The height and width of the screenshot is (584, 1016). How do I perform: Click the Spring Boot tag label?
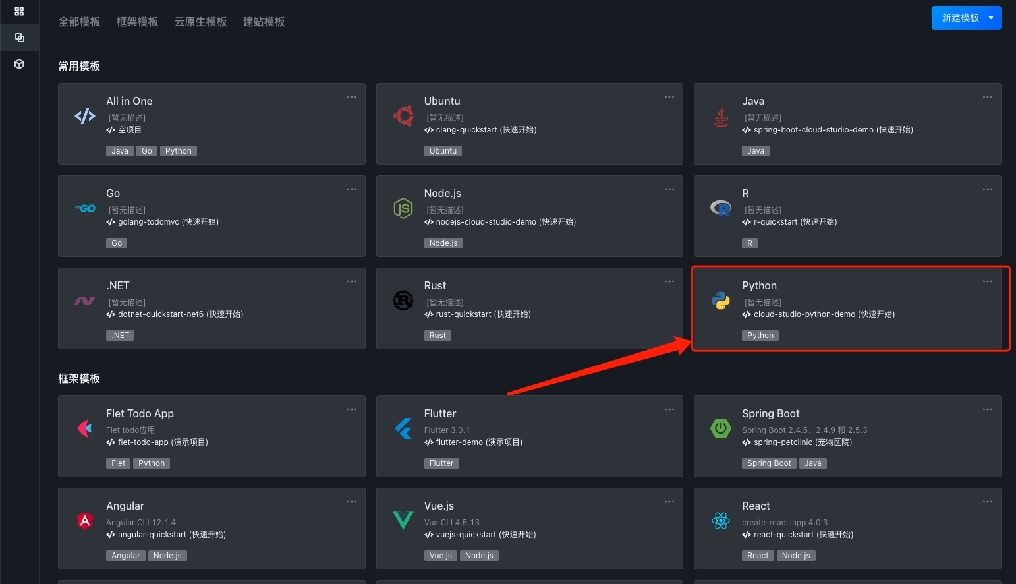(769, 463)
